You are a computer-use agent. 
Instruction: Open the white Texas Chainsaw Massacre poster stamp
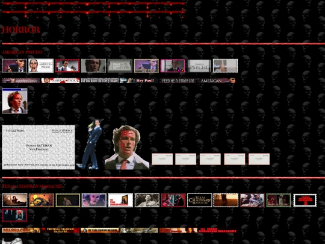[x=120, y=200]
